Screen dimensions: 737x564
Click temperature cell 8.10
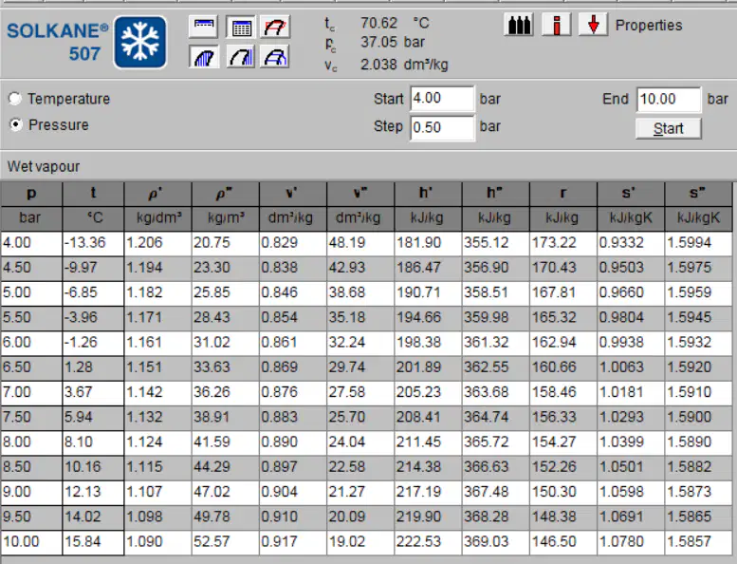point(93,442)
